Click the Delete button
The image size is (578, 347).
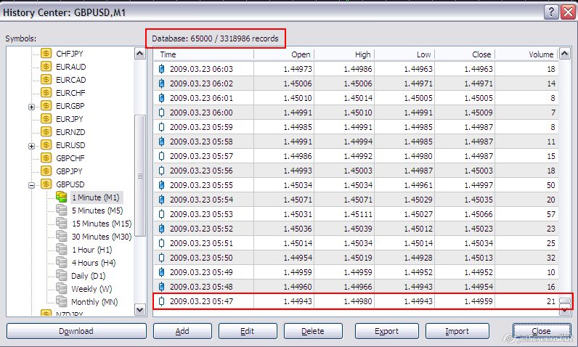pos(313,331)
